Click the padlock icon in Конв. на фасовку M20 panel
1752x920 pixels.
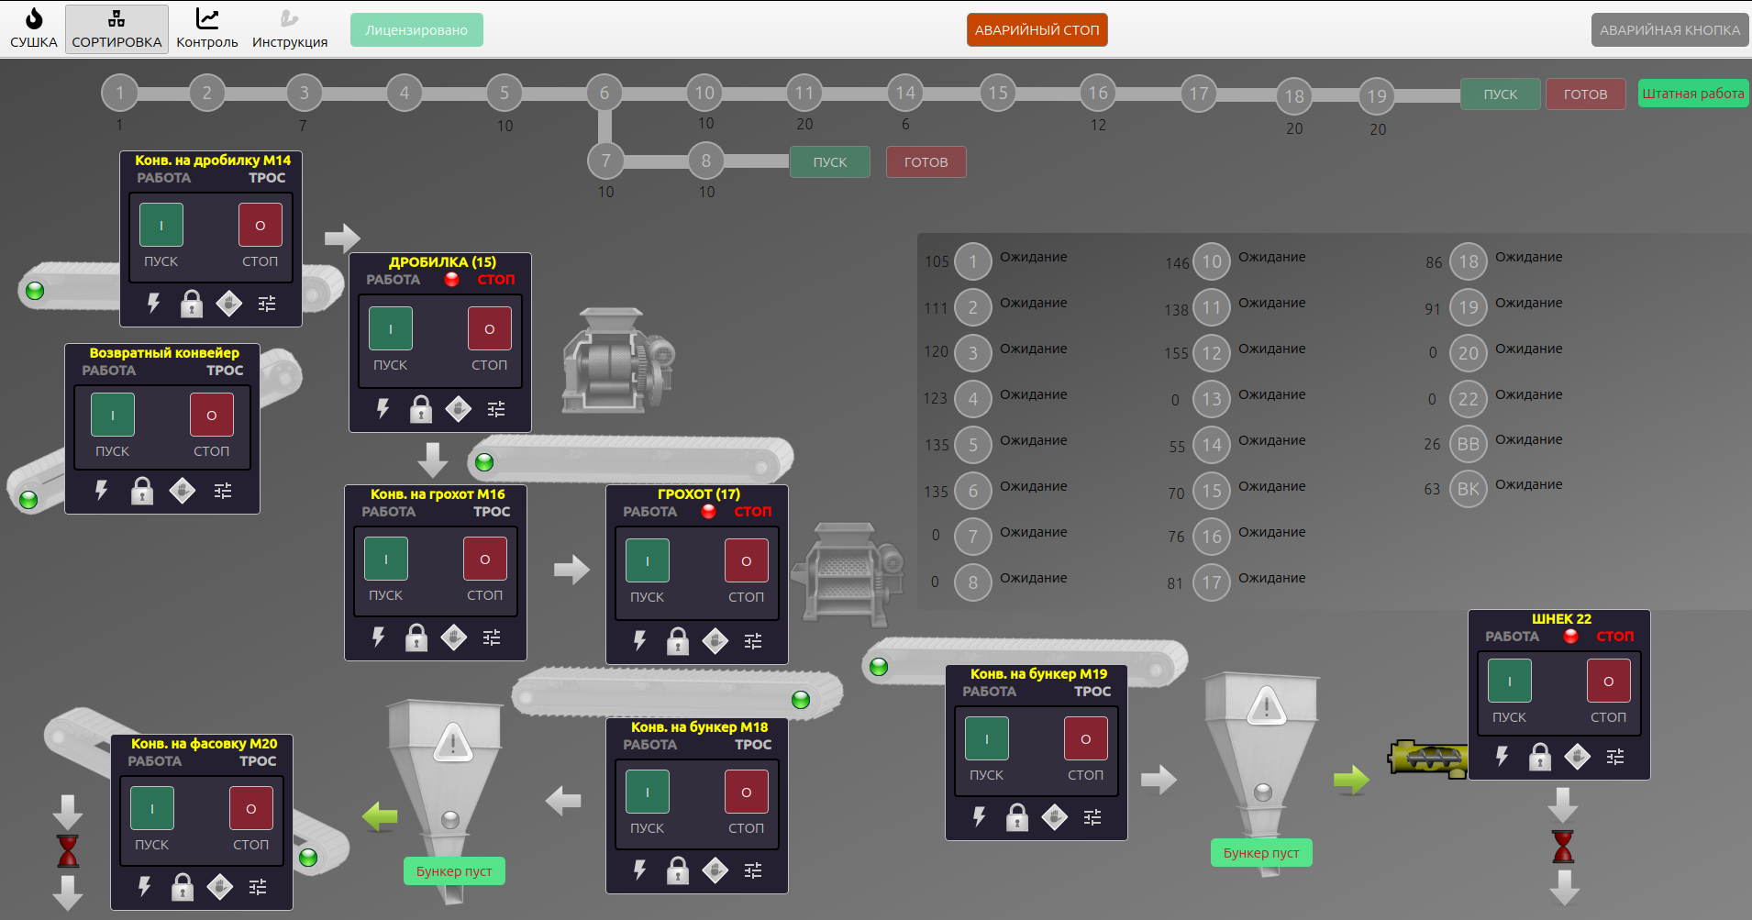[x=183, y=886]
